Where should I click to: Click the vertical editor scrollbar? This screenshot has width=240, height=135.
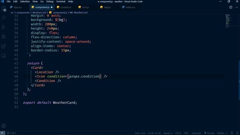tap(239, 80)
